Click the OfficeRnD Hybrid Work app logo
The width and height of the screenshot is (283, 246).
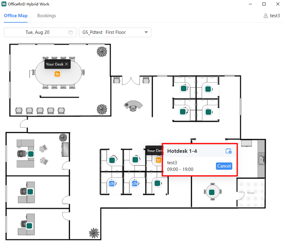(x=4, y=4)
